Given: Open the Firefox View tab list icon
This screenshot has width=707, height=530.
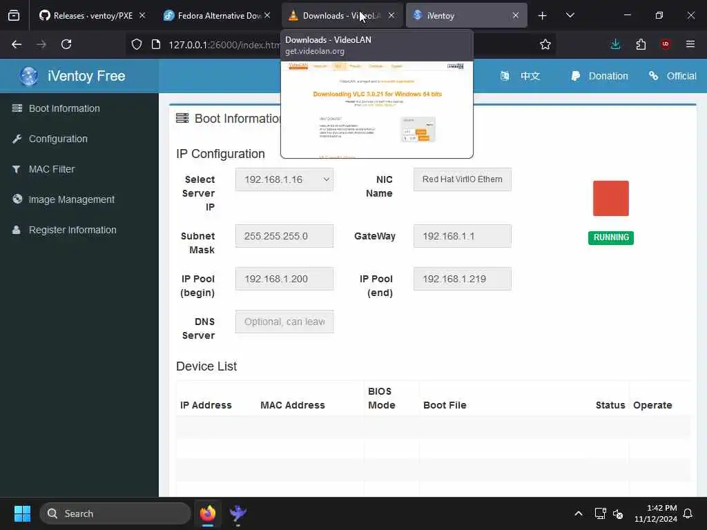Looking at the screenshot, I should [x=14, y=15].
